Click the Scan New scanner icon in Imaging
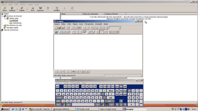 click(x=56, y=32)
